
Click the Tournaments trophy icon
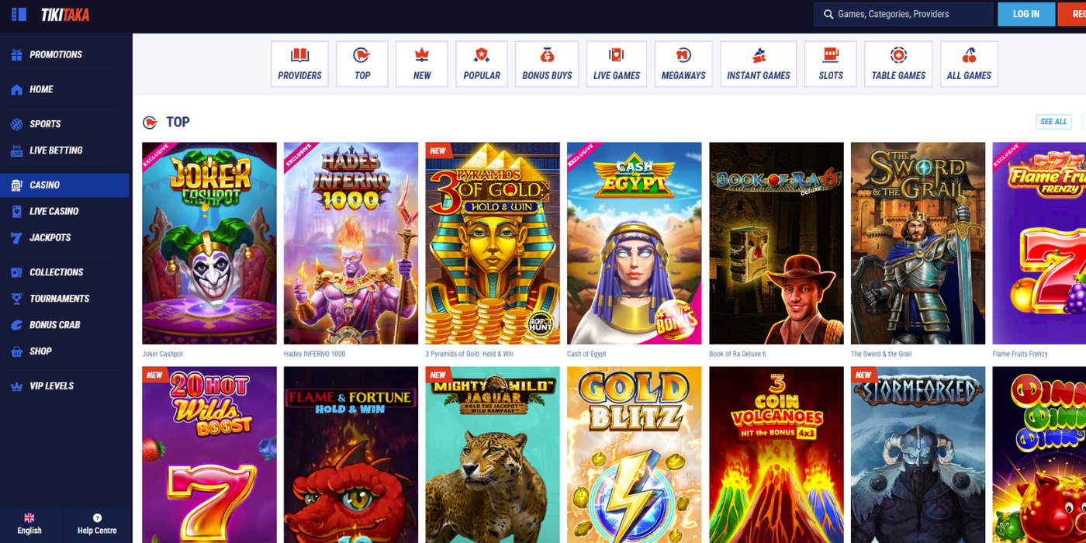click(16, 299)
